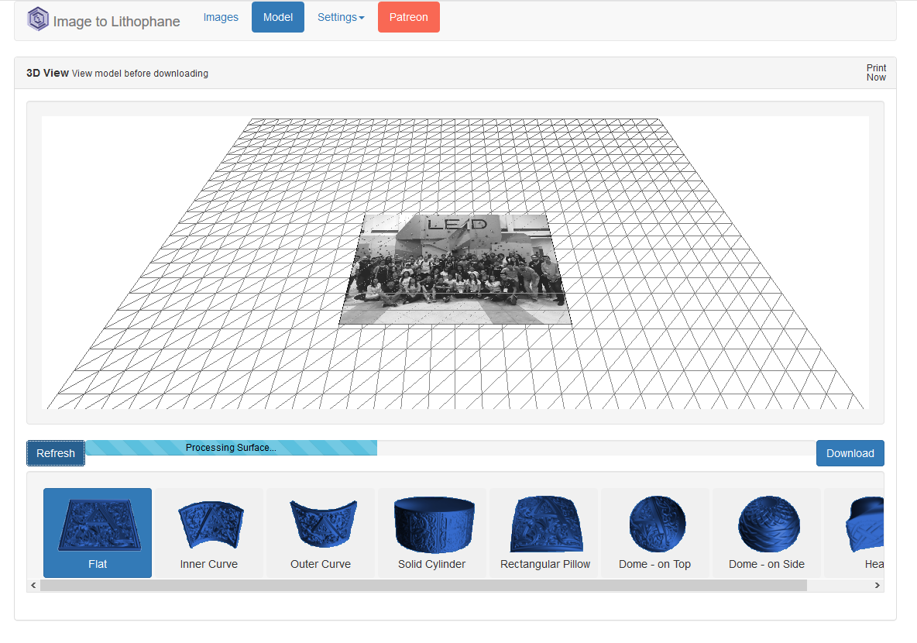Refresh the 3D model preview
Screen dimensions: 917x643
pyautogui.click(x=55, y=453)
